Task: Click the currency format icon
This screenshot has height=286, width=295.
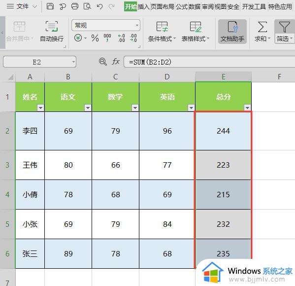Action: tap(78, 38)
